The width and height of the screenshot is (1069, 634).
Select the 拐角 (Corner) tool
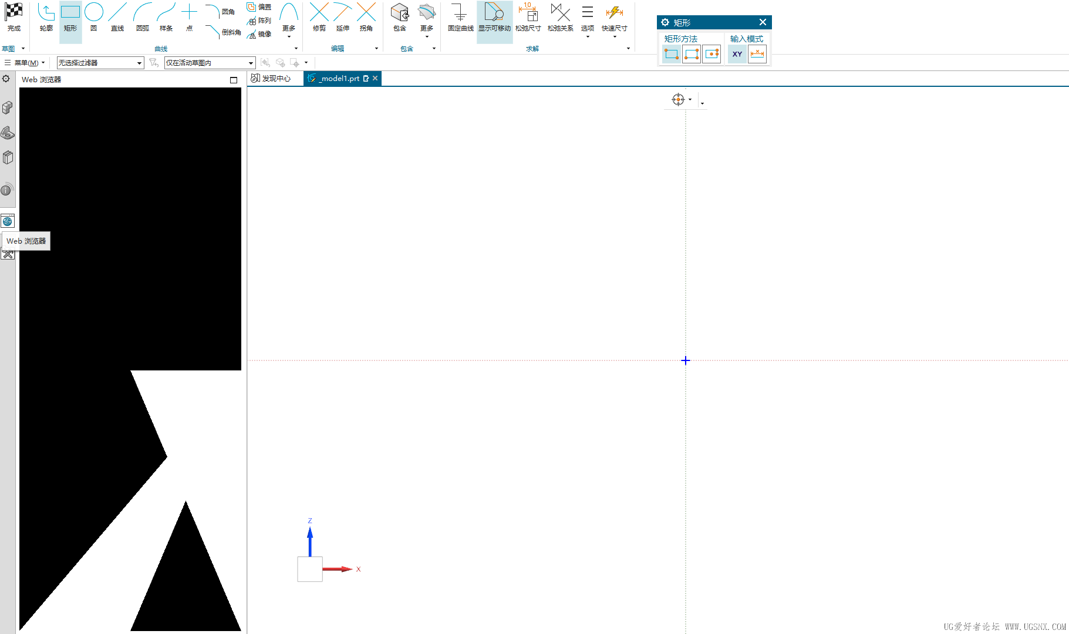[366, 18]
